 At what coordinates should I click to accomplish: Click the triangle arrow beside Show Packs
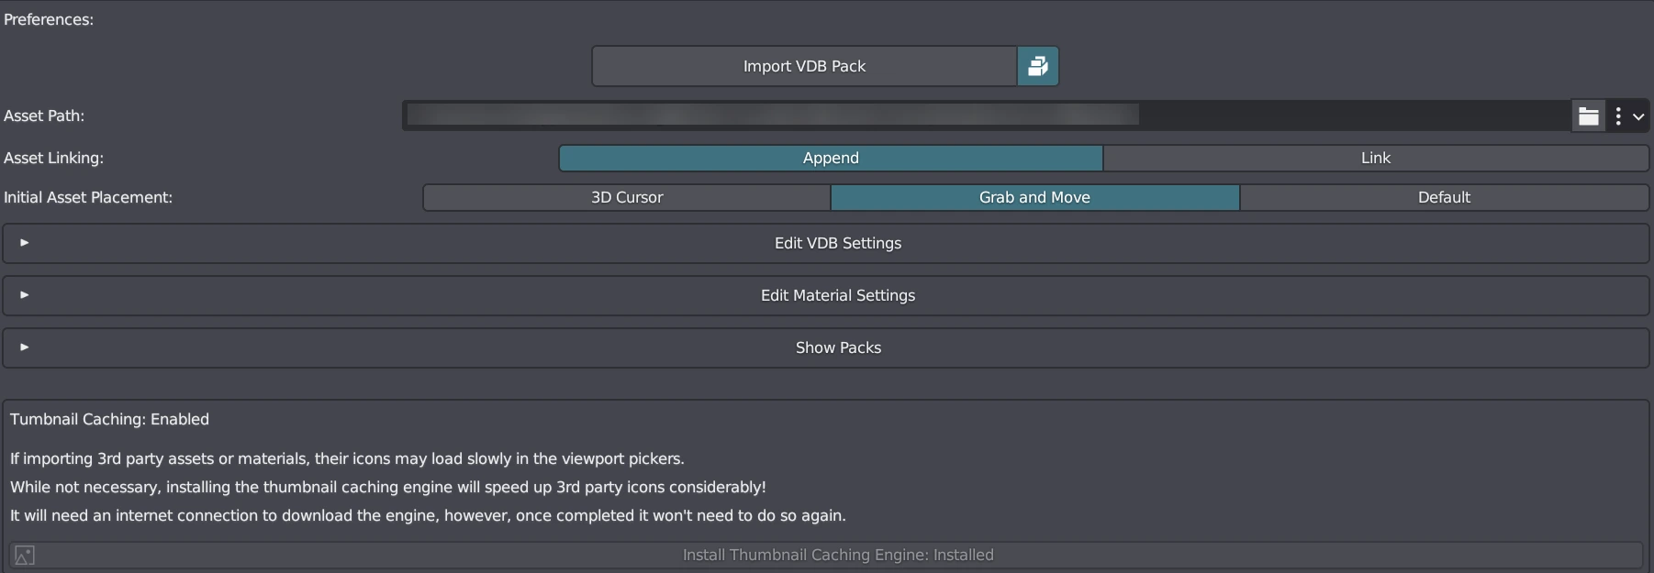click(x=25, y=347)
